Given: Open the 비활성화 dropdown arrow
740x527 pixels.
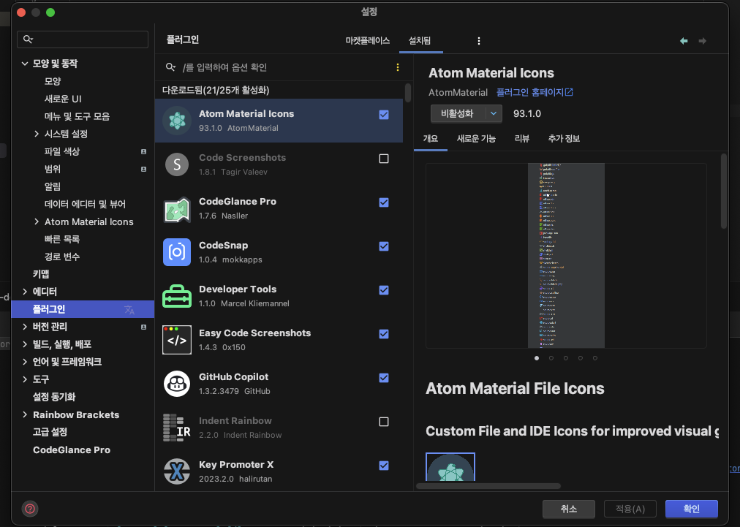Looking at the screenshot, I should [x=493, y=114].
